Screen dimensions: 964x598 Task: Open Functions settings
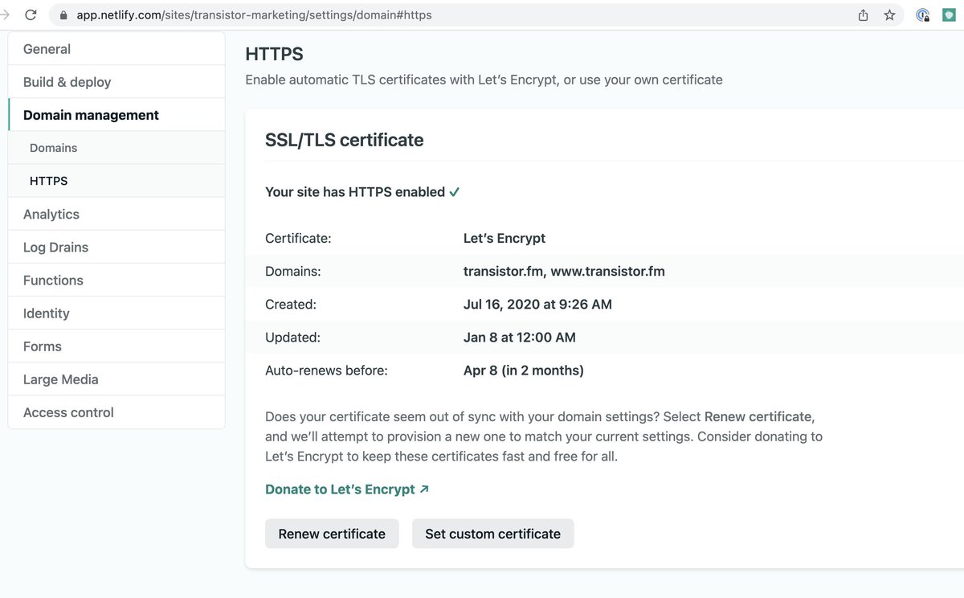53,280
